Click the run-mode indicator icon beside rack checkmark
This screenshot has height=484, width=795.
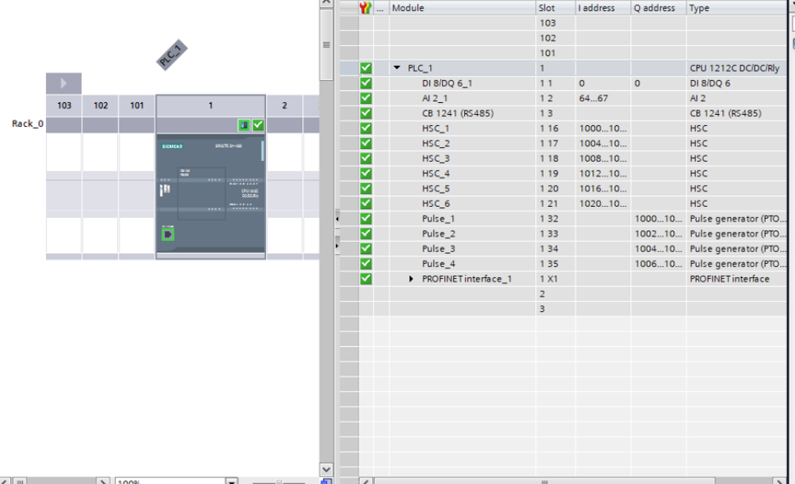pos(245,124)
